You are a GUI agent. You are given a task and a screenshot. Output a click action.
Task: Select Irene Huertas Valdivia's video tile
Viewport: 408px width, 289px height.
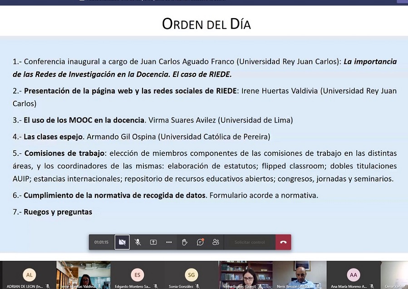(83, 275)
